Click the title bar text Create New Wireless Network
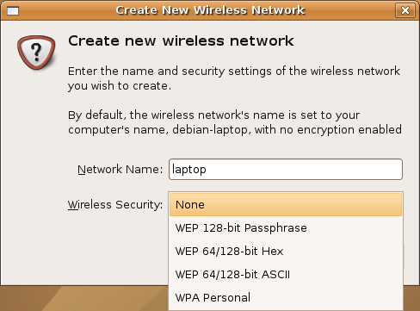This screenshot has height=311, width=420. [210, 10]
